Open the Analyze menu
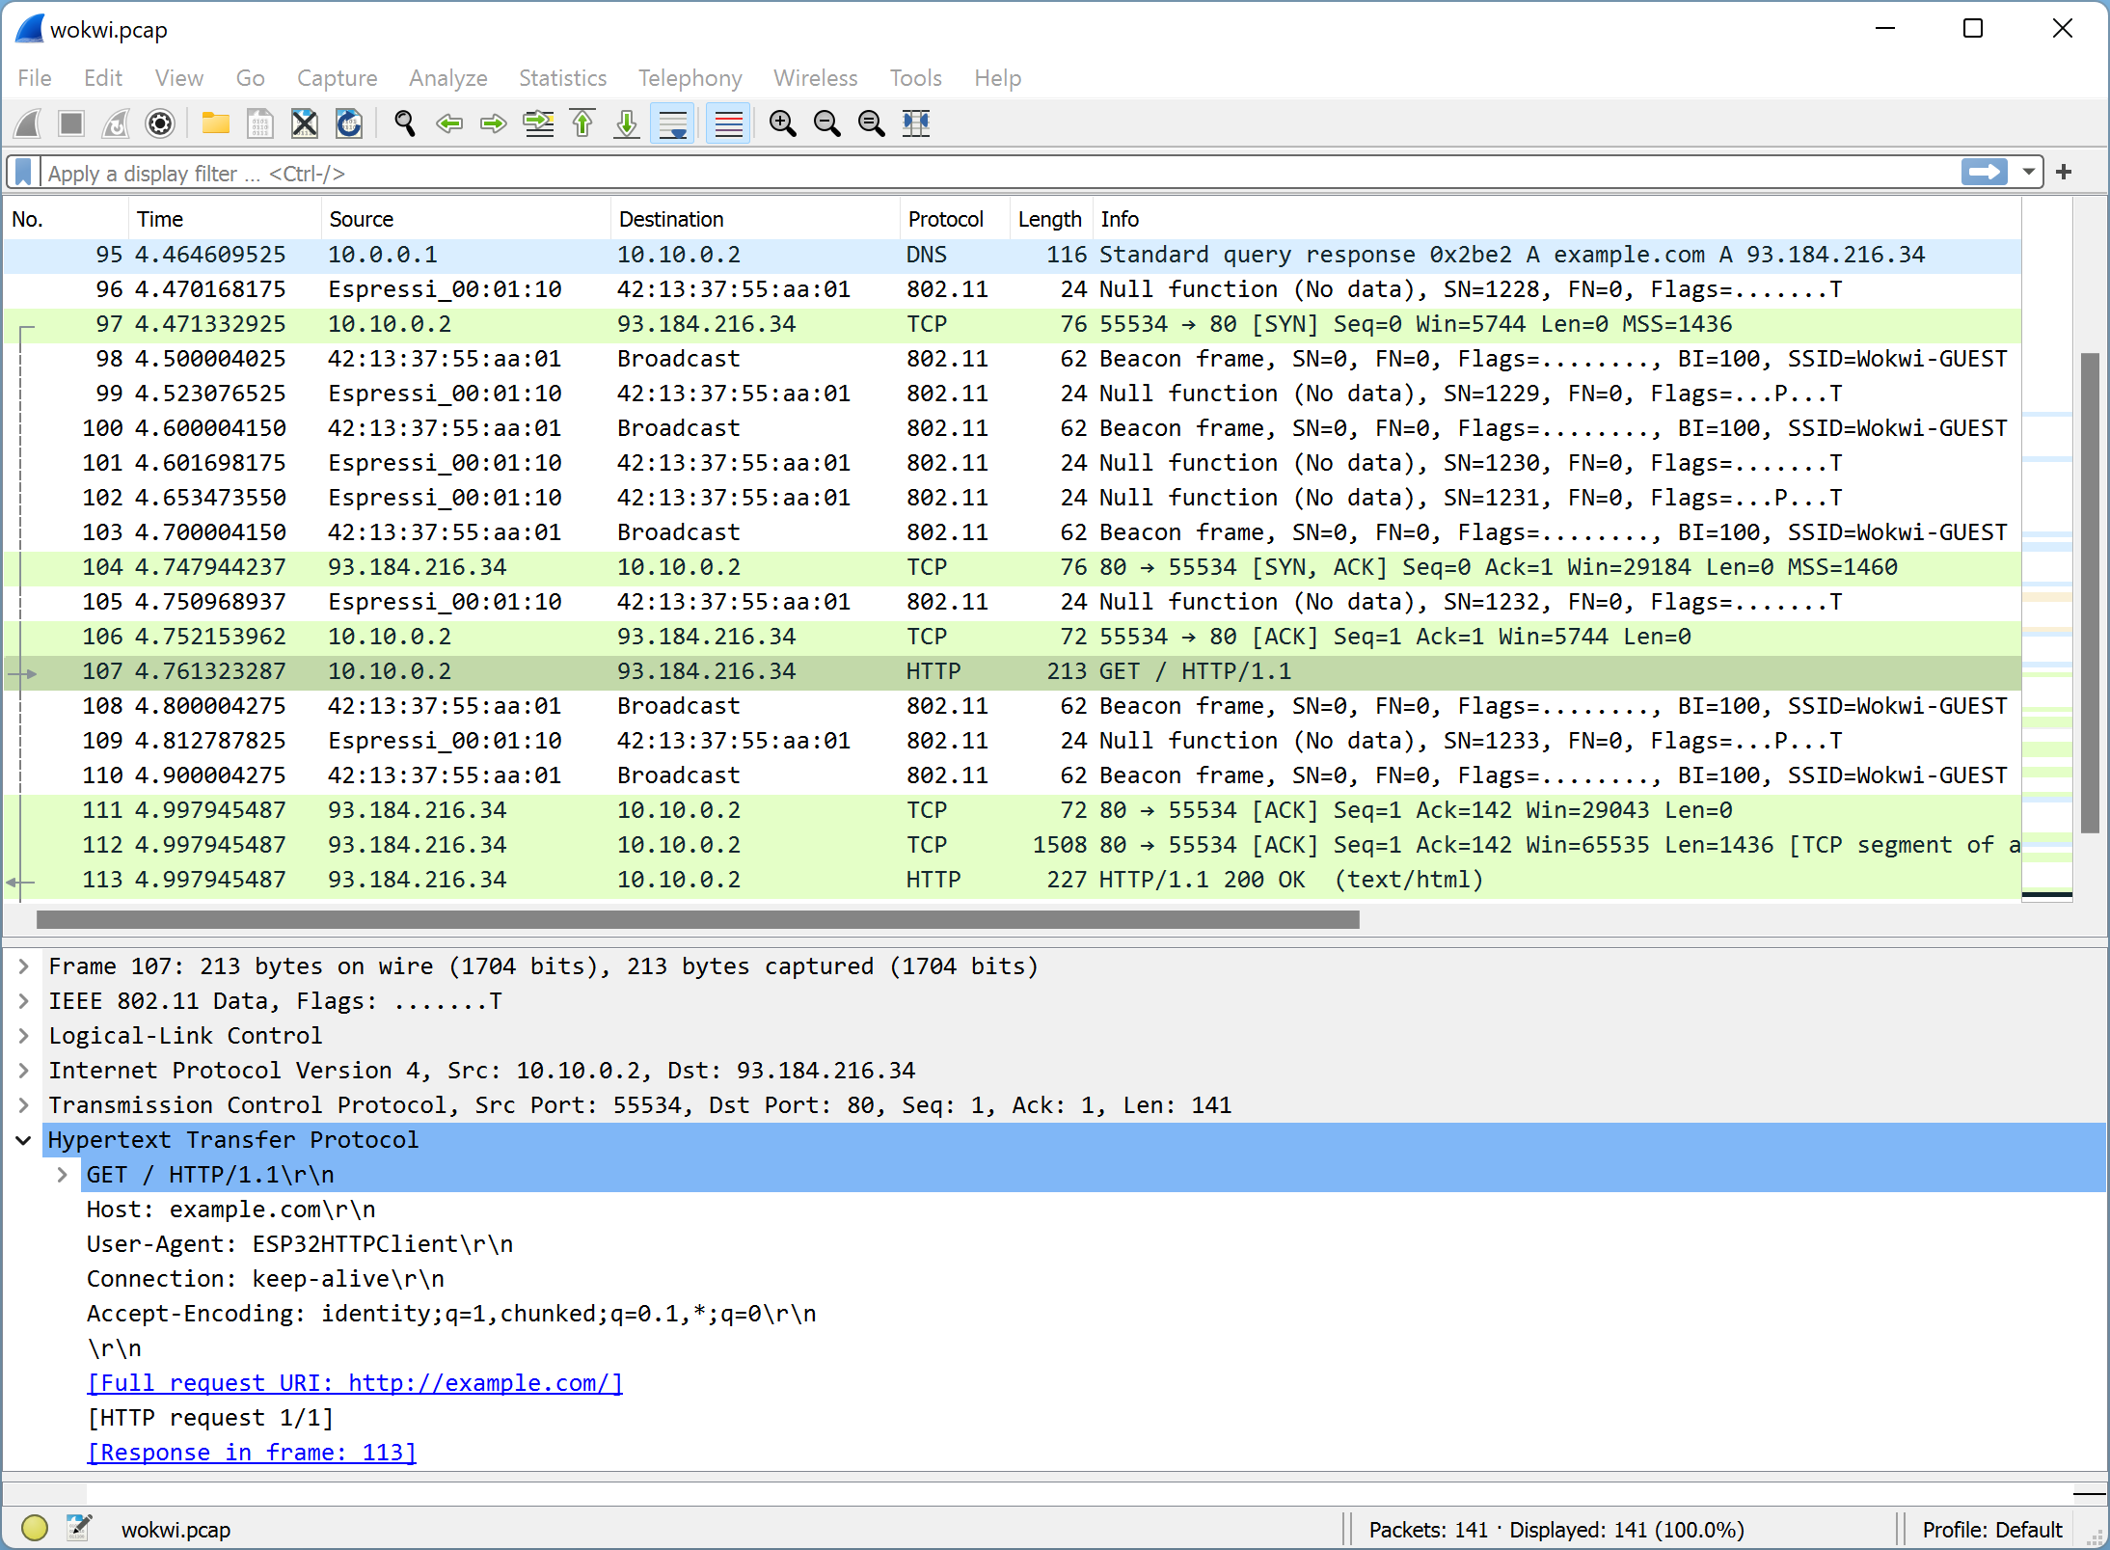Image resolution: width=2110 pixels, height=1550 pixels. tap(446, 77)
